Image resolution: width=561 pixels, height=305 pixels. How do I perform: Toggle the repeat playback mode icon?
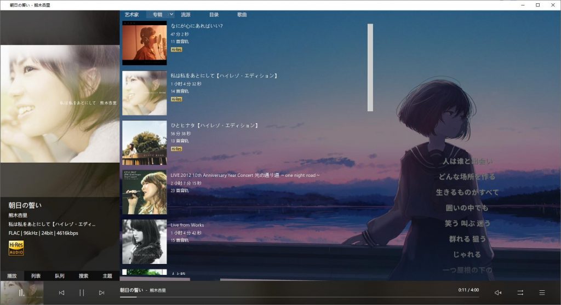(520, 292)
